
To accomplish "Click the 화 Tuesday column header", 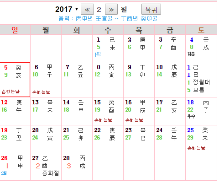I will click(77, 30).
